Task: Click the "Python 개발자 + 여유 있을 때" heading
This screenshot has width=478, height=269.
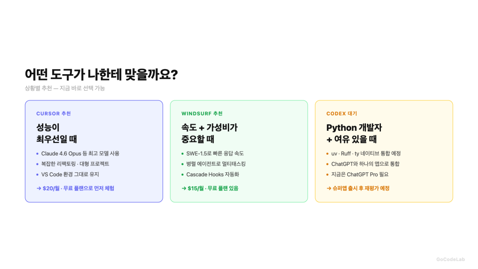Action: coord(354,133)
